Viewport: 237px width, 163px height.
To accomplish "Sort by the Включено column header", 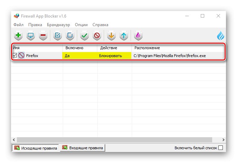I will pos(80,48).
